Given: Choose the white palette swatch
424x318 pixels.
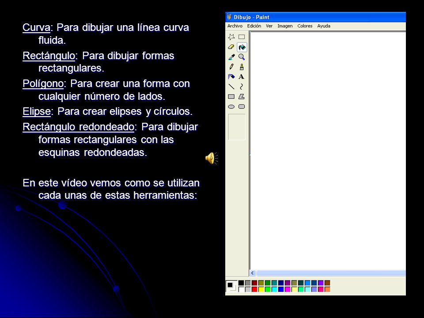Looking at the screenshot, I should pos(241,289).
